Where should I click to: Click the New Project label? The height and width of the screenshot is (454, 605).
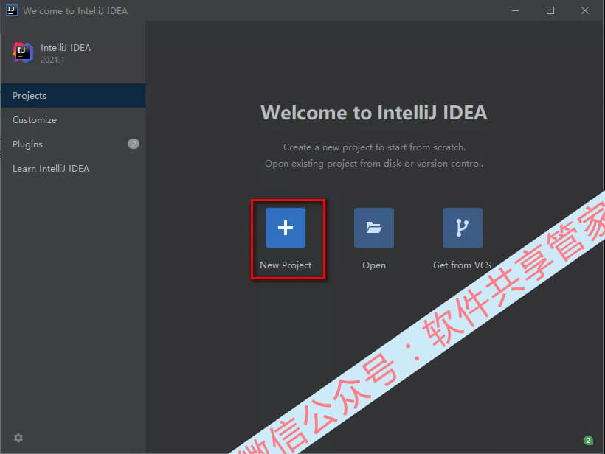pos(286,265)
